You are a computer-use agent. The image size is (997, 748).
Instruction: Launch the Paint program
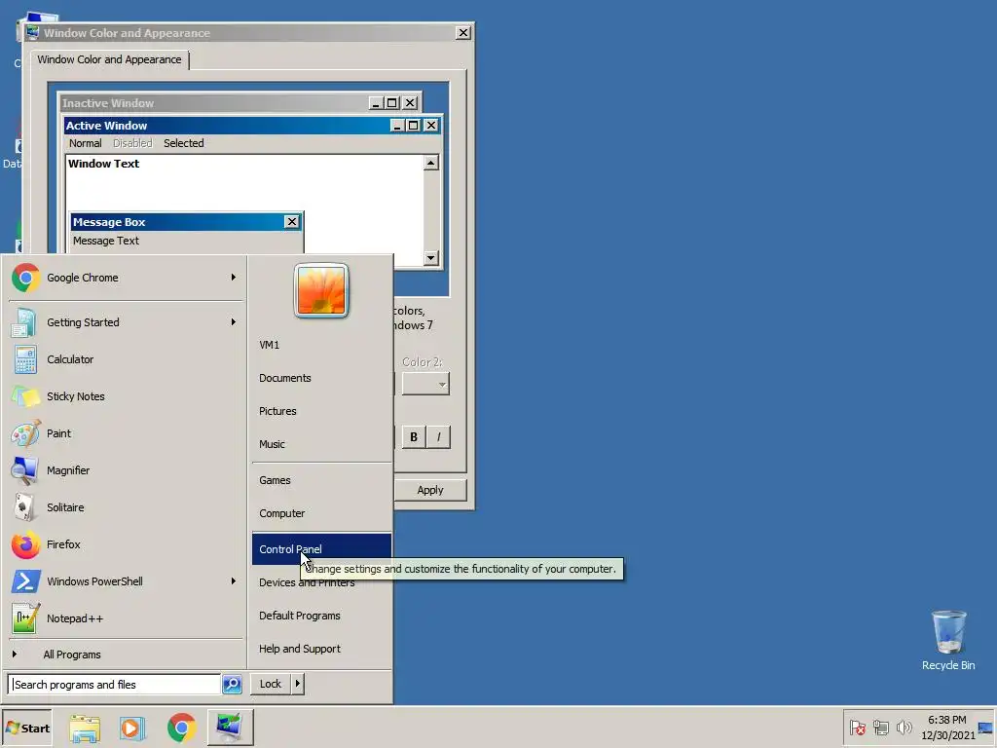pos(124,433)
